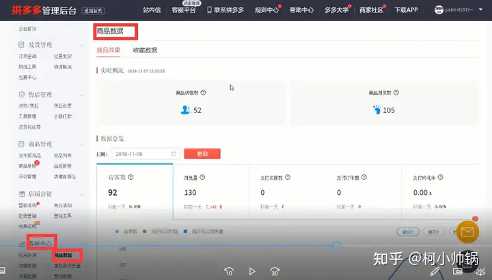Image resolution: width=492 pixels, height=280 pixels.
Task: Click help icon beside 支付订单数
Action: coord(364,177)
